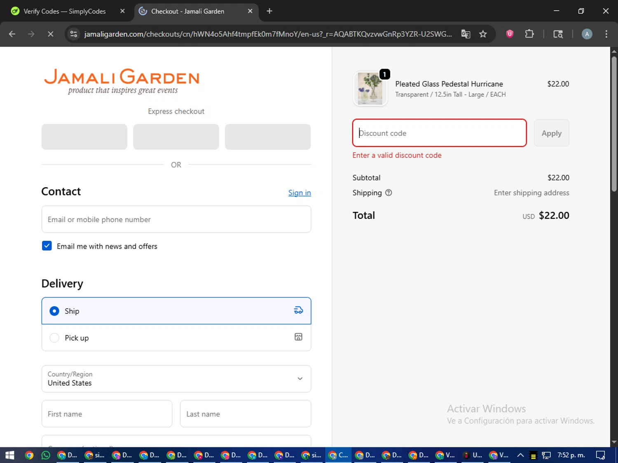Expand the Country/Region dropdown
The width and height of the screenshot is (618, 463).
click(176, 379)
